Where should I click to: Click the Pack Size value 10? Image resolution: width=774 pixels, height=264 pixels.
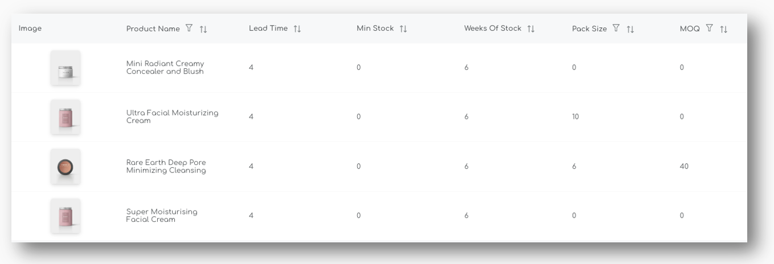575,117
